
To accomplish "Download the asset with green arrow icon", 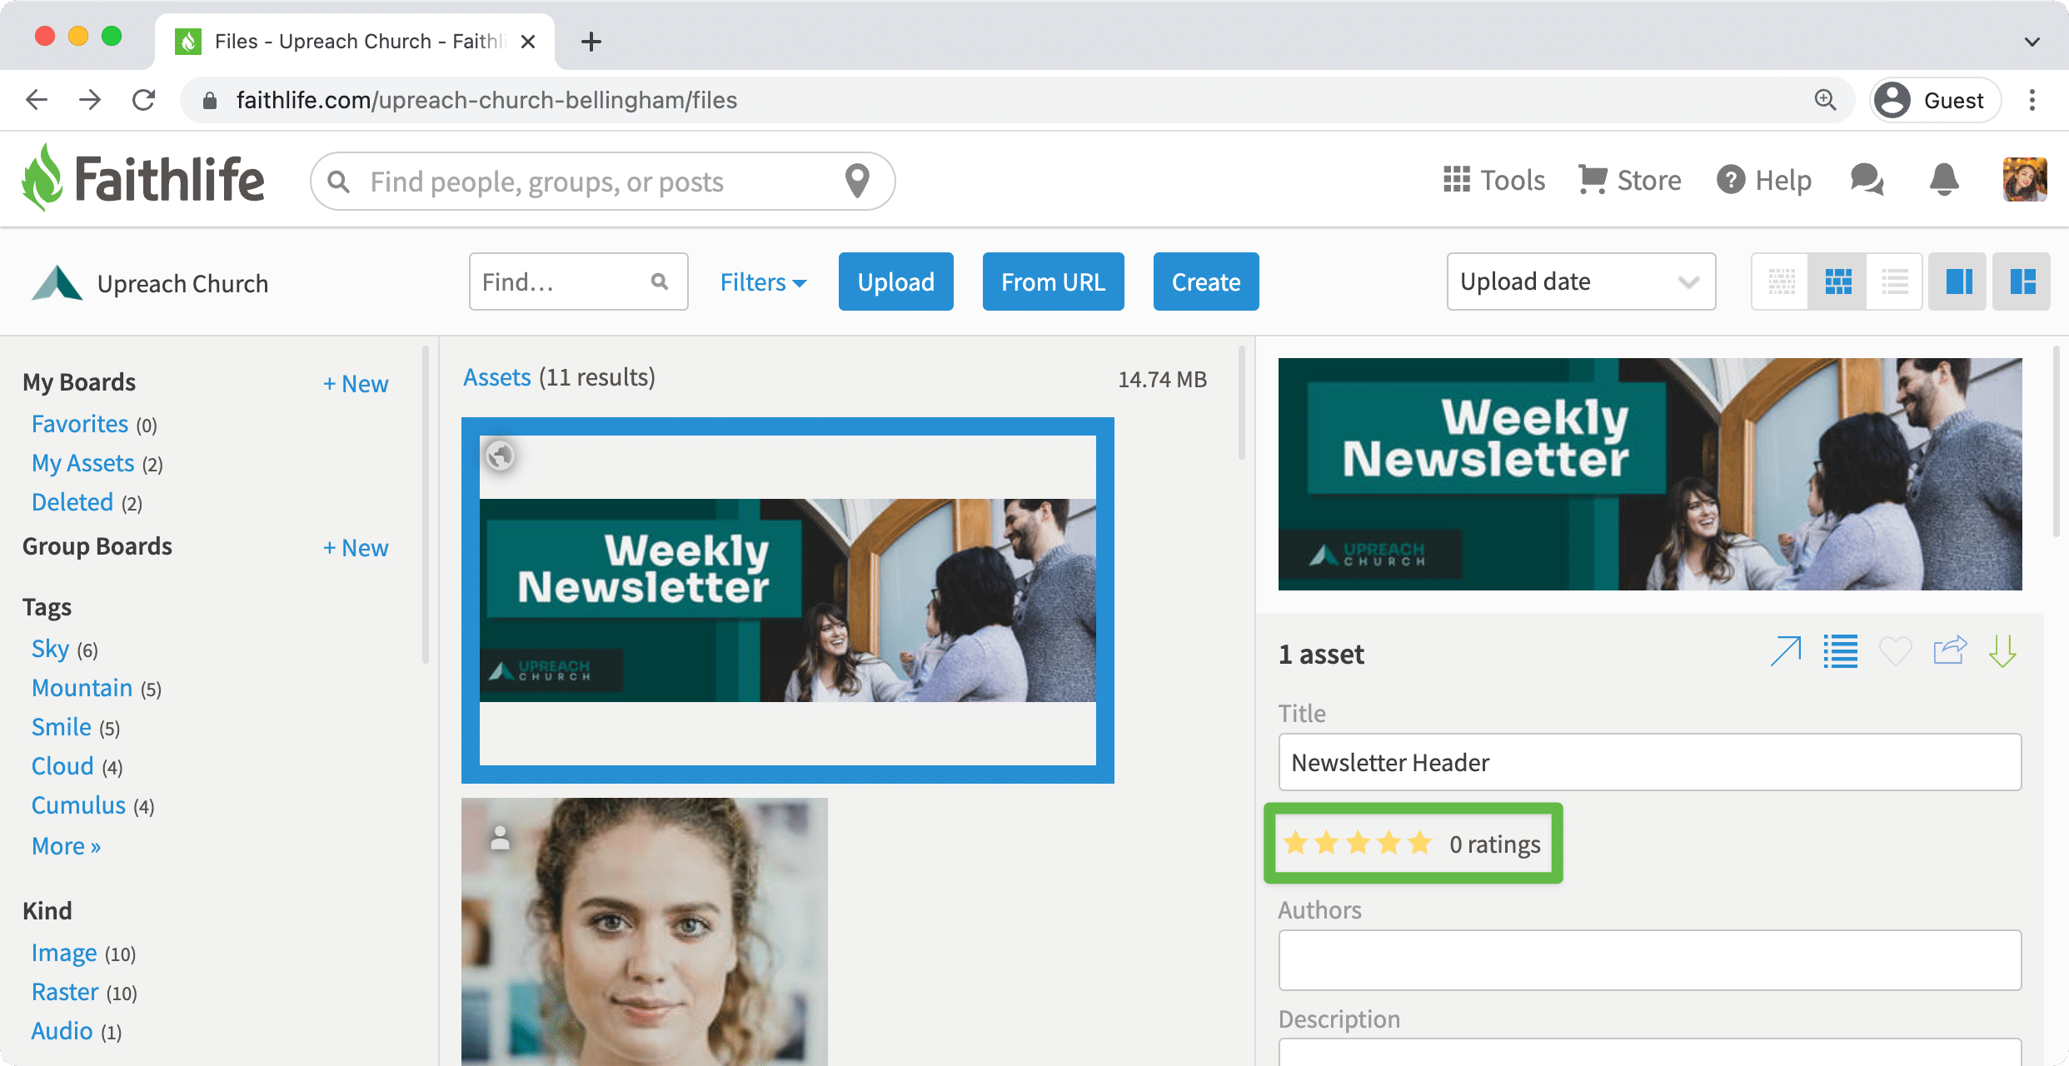I will [2002, 651].
